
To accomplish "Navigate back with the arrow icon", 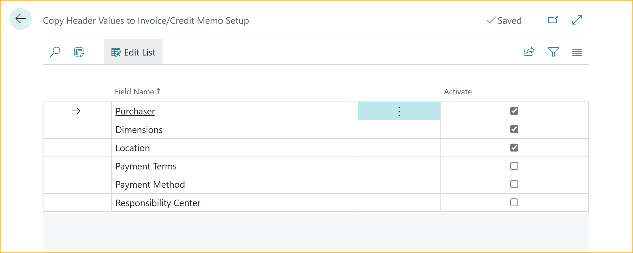I will 20,19.
